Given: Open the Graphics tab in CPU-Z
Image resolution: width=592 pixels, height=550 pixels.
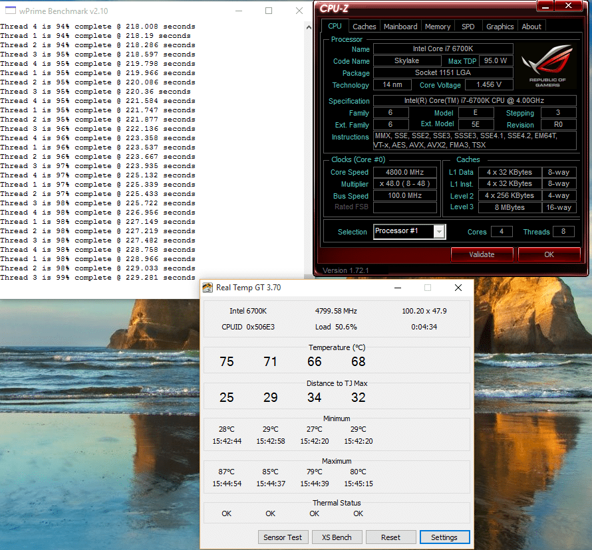Looking at the screenshot, I should pyautogui.click(x=500, y=27).
